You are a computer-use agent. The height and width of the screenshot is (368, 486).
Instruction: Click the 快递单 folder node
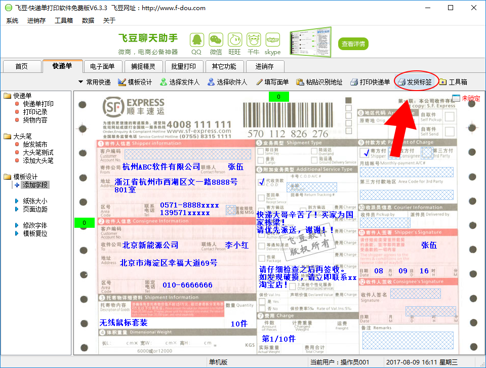(x=22, y=96)
